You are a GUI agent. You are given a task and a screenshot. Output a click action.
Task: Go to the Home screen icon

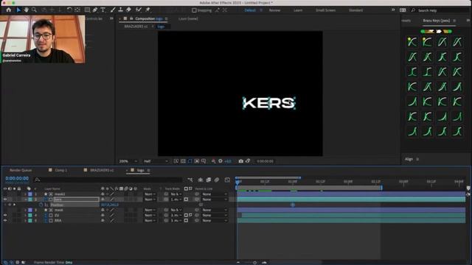click(x=8, y=10)
